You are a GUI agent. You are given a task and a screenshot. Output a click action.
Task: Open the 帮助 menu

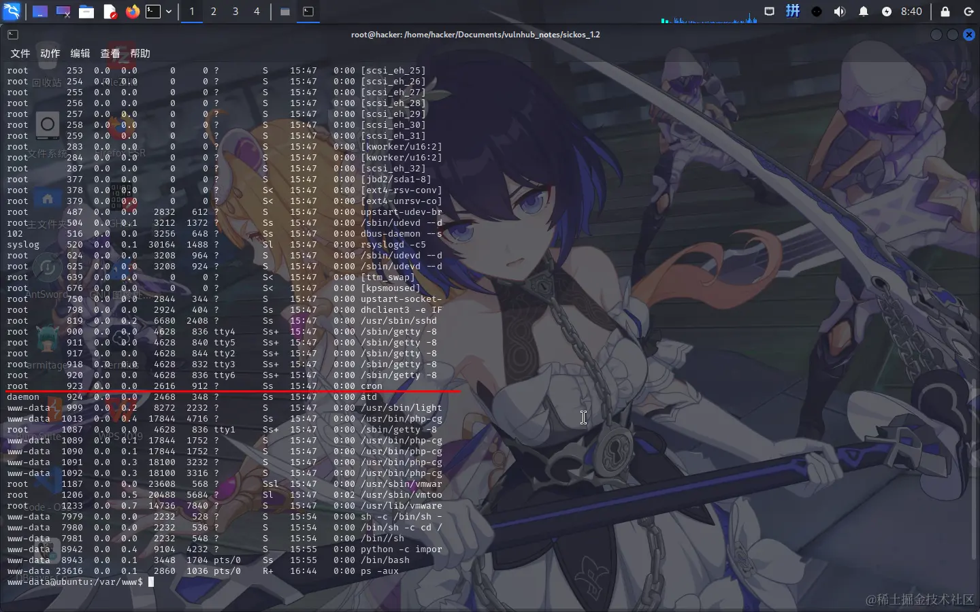[x=140, y=53]
